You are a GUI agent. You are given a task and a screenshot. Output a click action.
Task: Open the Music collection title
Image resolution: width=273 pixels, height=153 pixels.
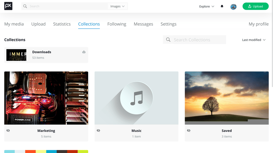click(136, 131)
